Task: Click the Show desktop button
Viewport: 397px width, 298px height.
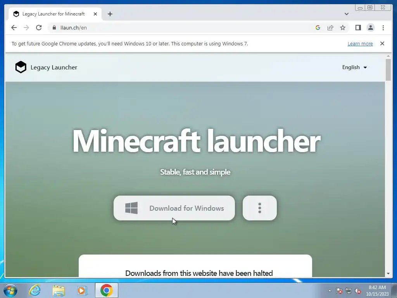Action: coord(394,291)
